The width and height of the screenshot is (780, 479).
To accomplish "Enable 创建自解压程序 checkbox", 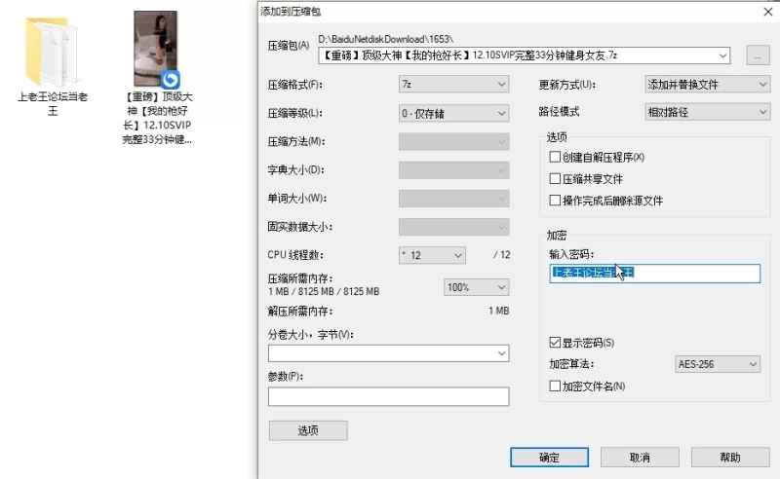I will coord(555,157).
